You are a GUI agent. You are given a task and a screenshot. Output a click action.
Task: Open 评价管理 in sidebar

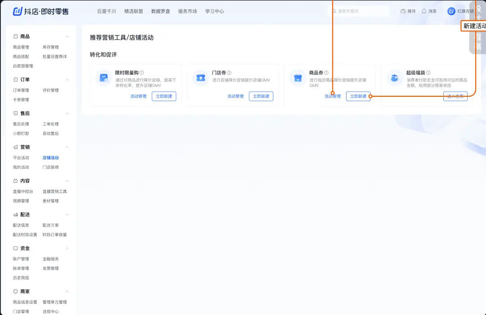pyautogui.click(x=50, y=90)
